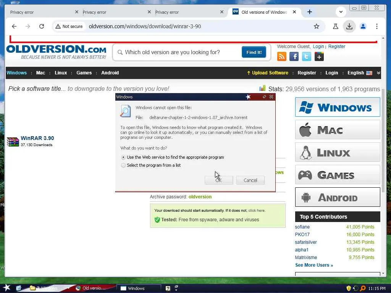Open the Chrome three-dot menu
391x293 pixels.
[377, 26]
